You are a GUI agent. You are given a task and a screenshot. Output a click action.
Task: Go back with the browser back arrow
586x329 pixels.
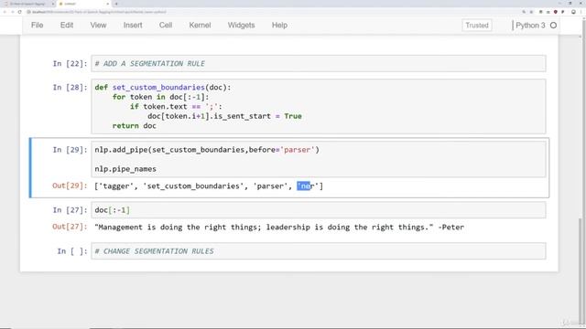[5, 12]
